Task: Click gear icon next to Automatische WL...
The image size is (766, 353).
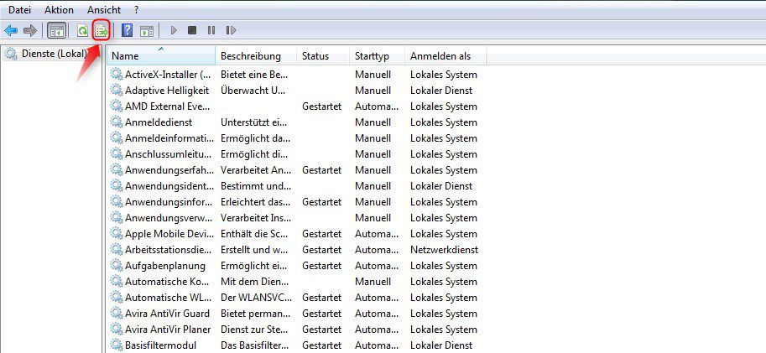Action: pos(117,298)
